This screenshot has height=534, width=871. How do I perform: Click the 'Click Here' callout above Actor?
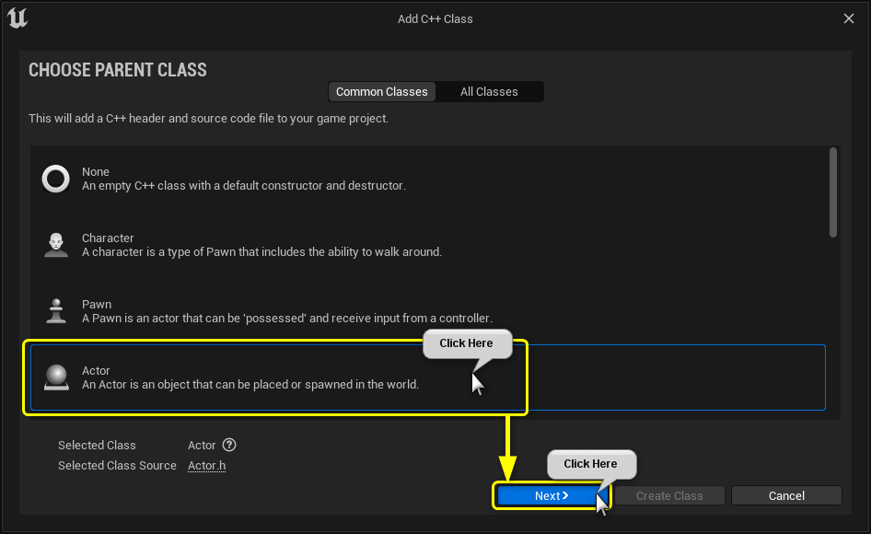(467, 343)
